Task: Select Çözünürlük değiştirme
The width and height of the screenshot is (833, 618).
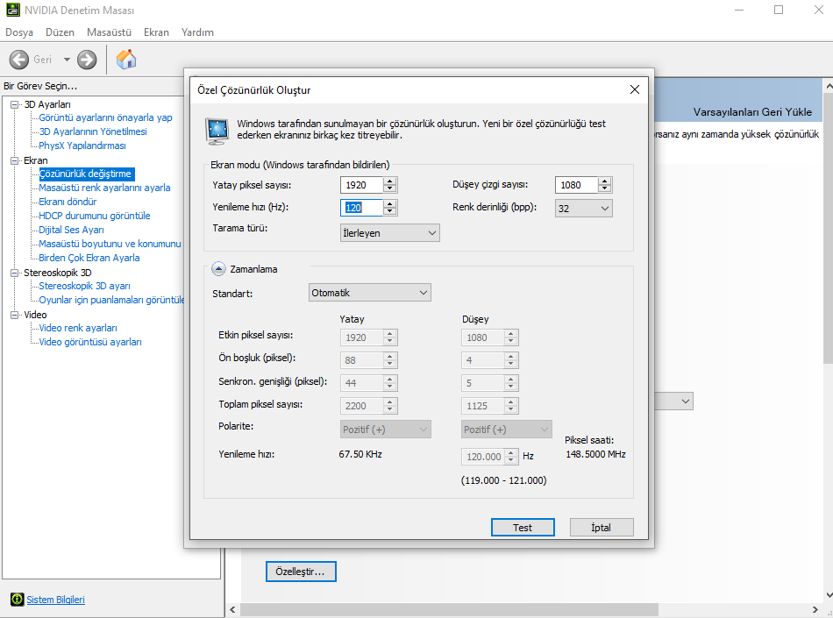Action: 85,174
